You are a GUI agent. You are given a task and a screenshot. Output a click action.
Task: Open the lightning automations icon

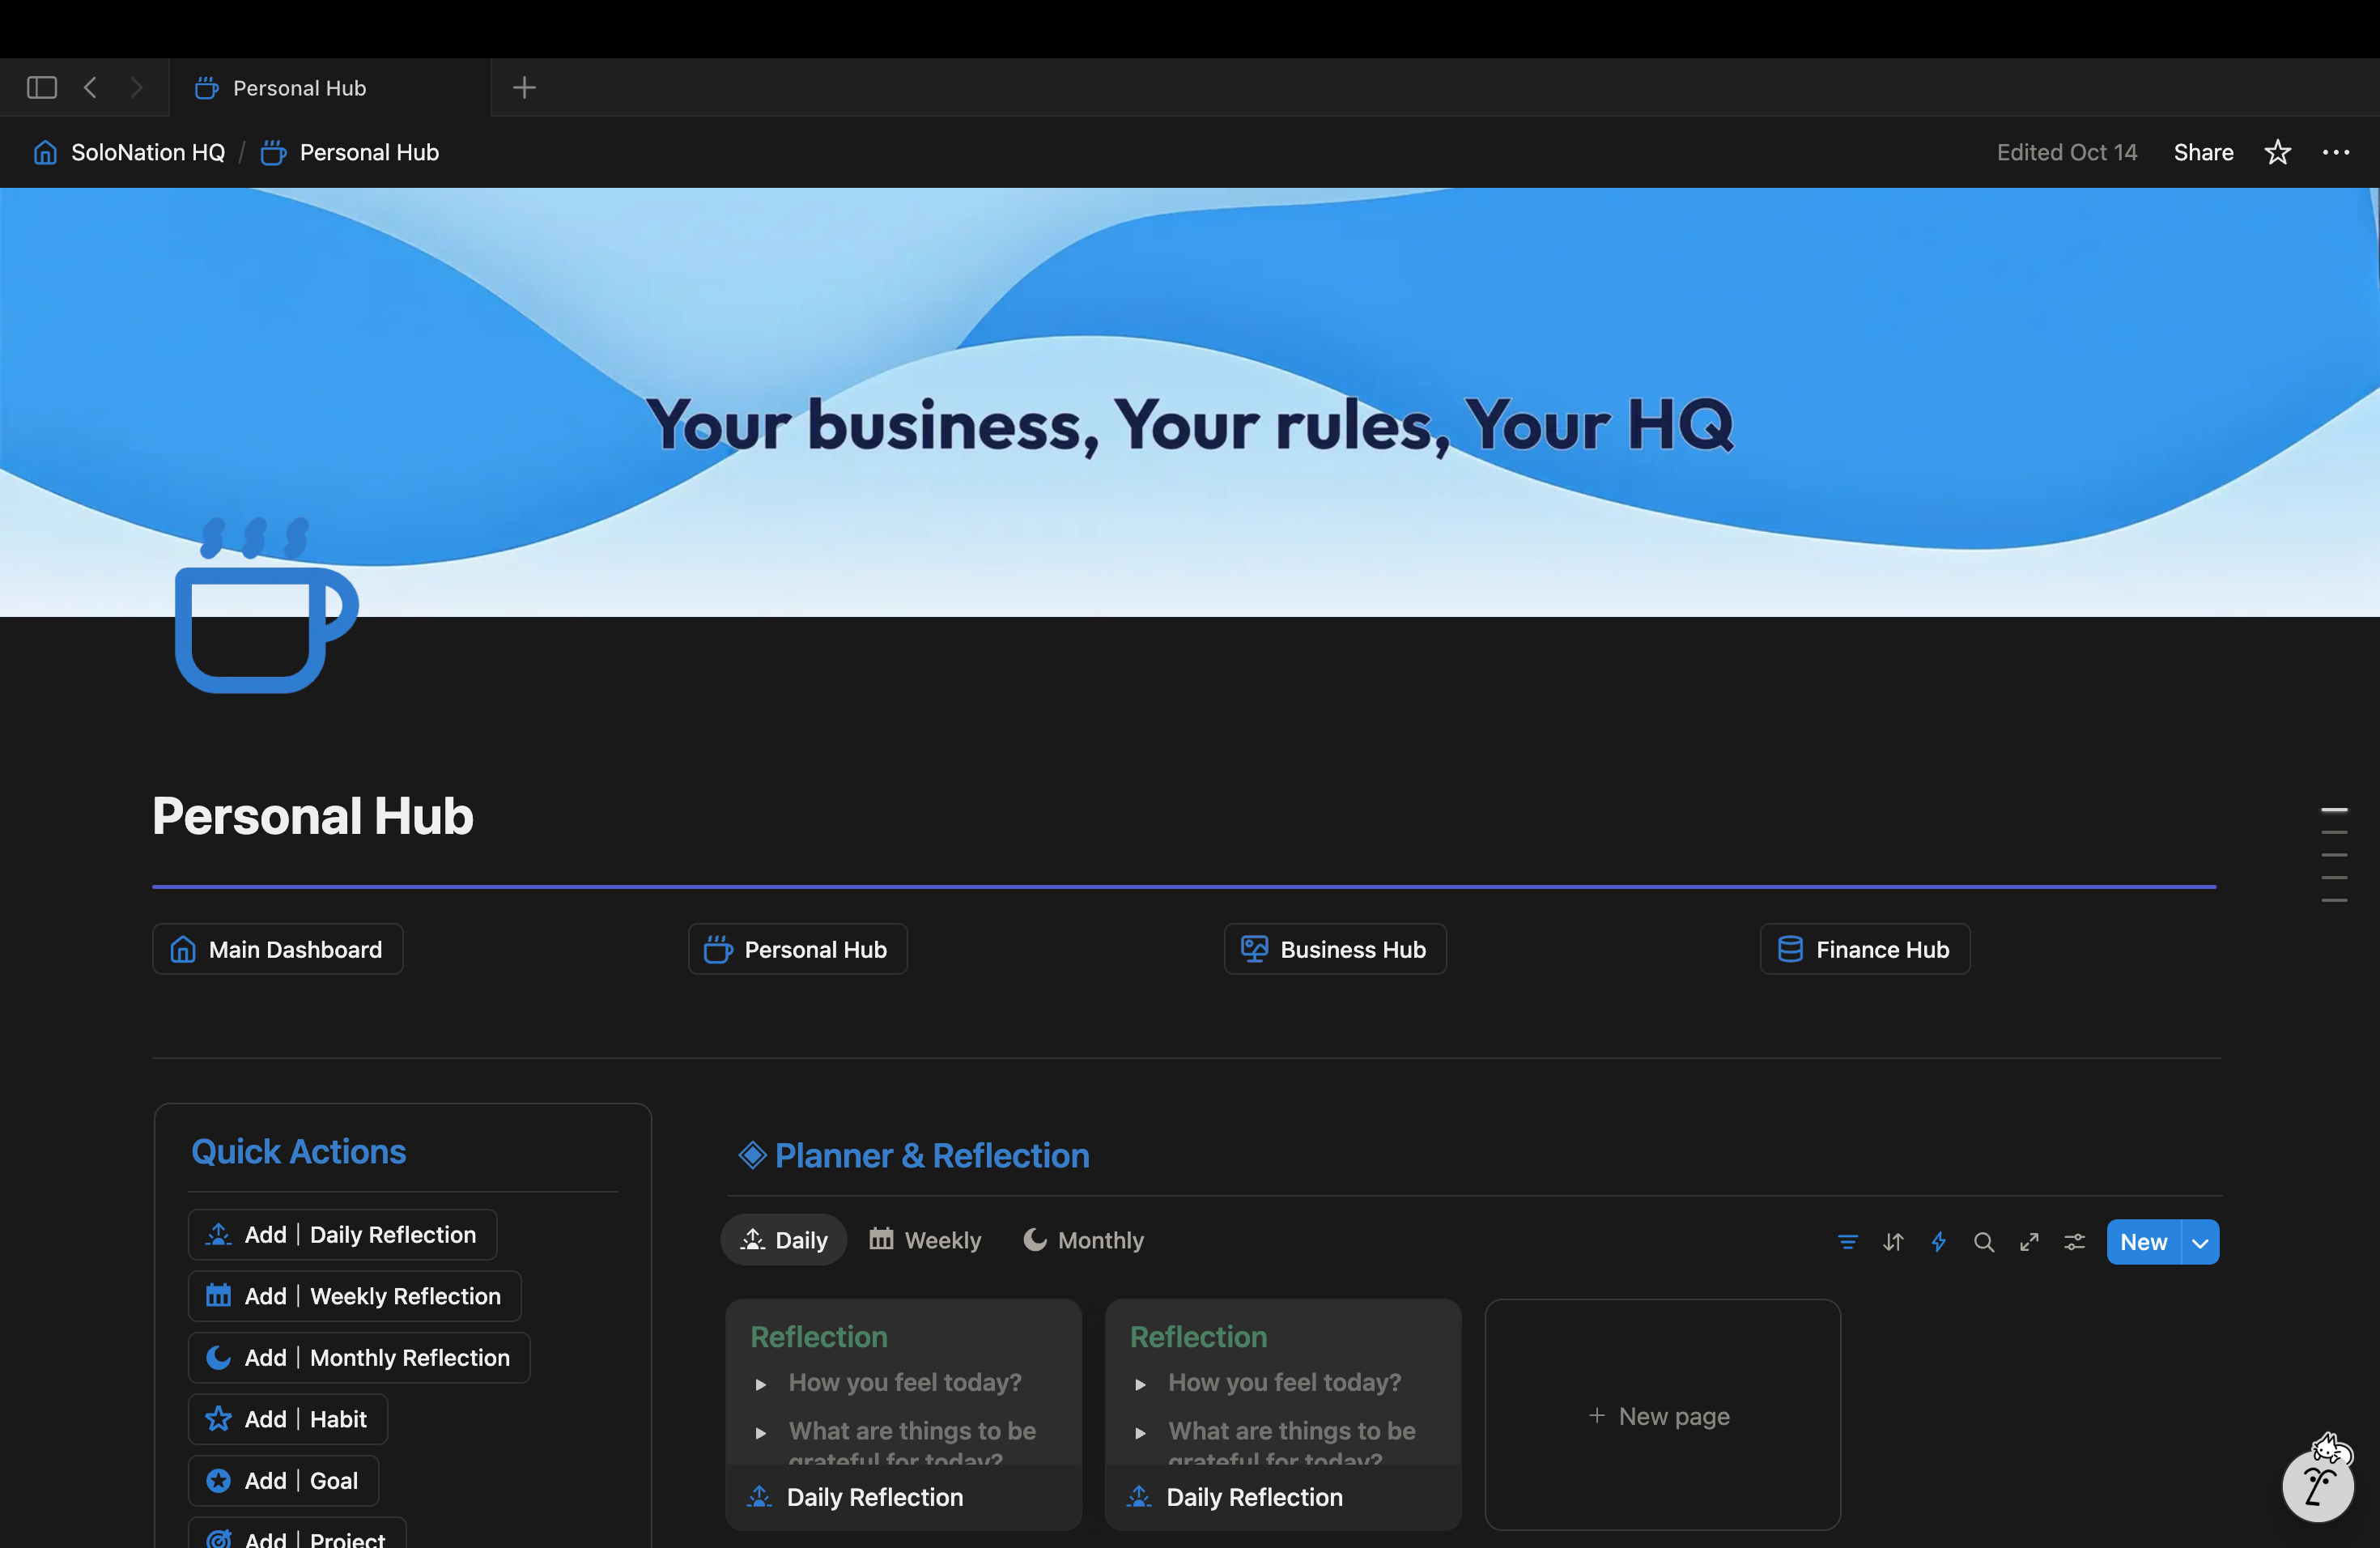pyautogui.click(x=1938, y=1242)
